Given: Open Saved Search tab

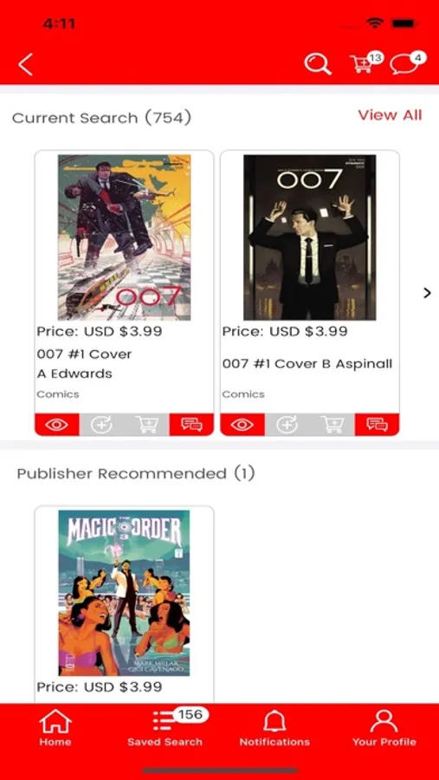Looking at the screenshot, I should click(x=165, y=728).
